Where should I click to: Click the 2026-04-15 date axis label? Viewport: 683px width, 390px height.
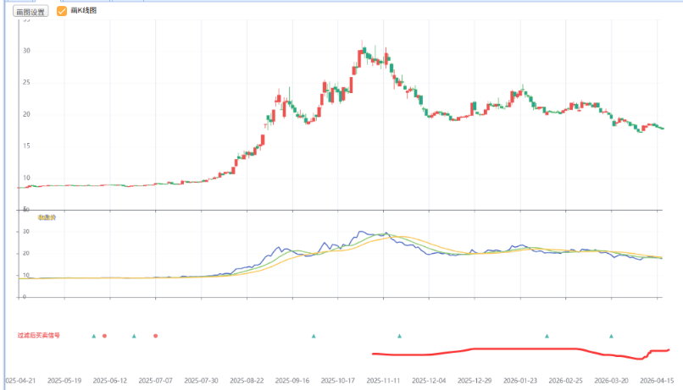[657, 381]
